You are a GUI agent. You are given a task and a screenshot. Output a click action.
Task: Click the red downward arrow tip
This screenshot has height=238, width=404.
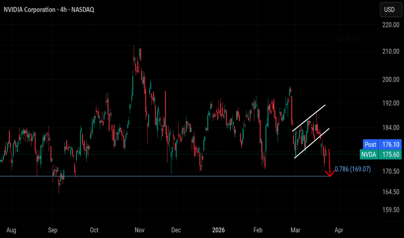coord(330,175)
